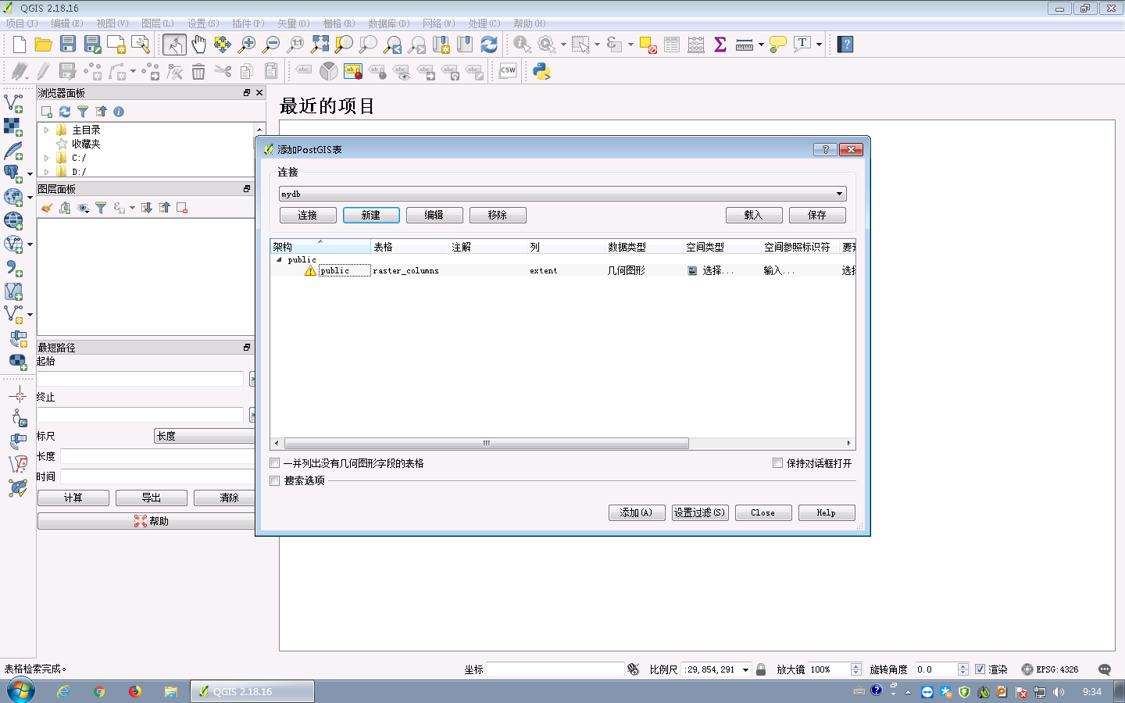
Task: Click the EPSG:4326 CRS status button
Action: [1050, 669]
